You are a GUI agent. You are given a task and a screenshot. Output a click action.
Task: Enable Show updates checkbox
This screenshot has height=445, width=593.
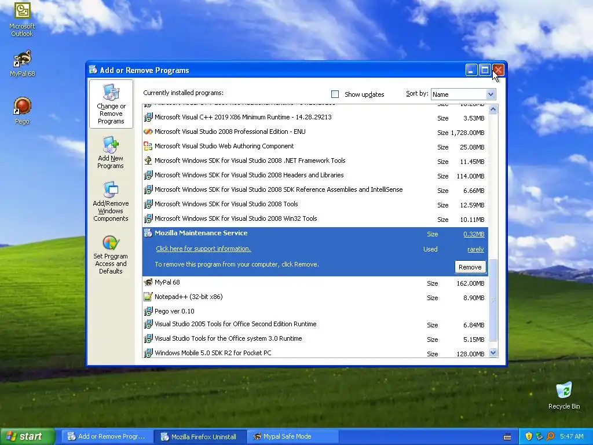tap(335, 94)
